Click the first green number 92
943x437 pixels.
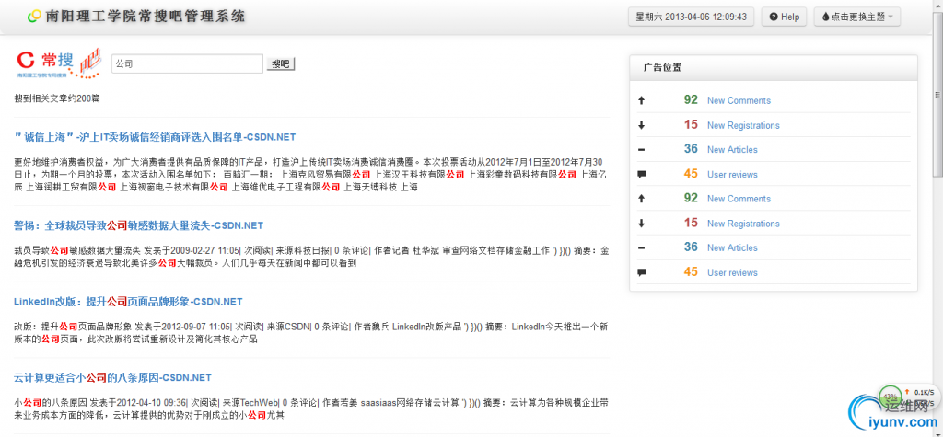click(691, 99)
